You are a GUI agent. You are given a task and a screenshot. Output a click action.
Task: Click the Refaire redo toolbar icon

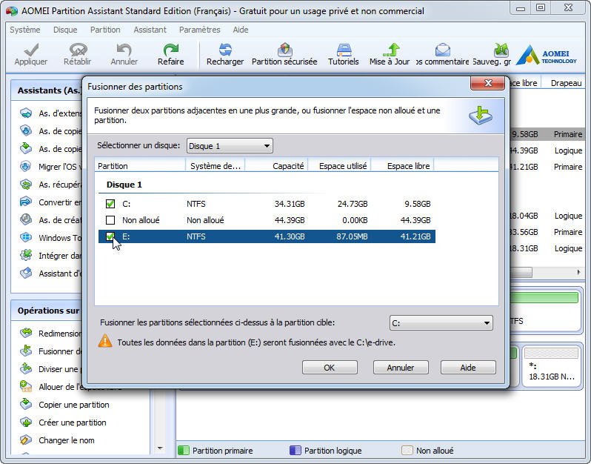(171, 50)
